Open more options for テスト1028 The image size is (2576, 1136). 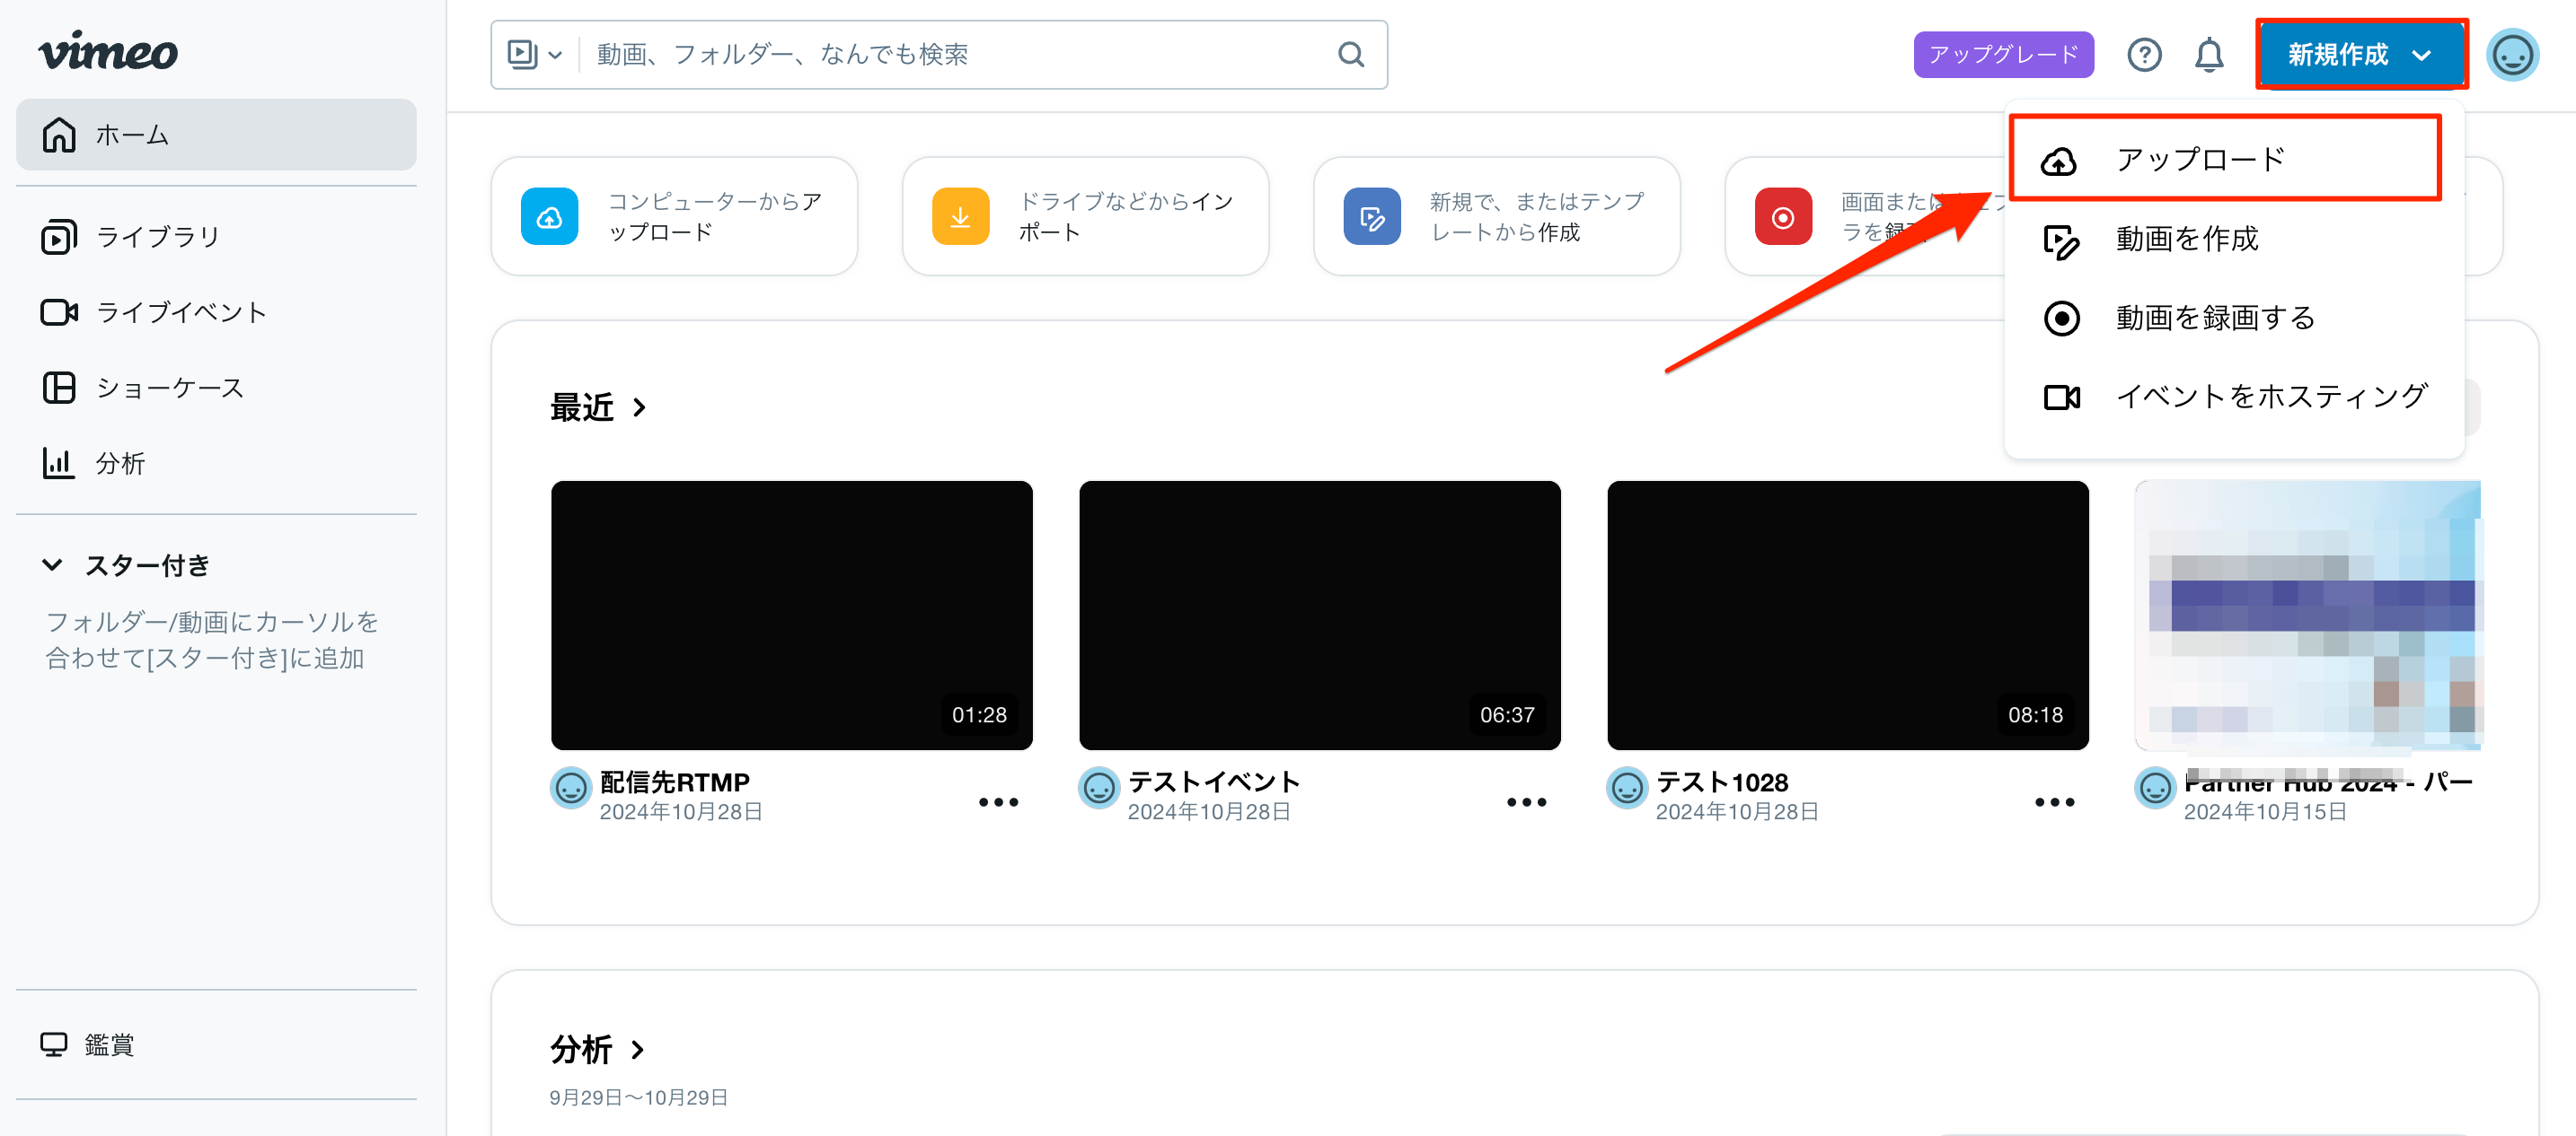pos(2054,802)
